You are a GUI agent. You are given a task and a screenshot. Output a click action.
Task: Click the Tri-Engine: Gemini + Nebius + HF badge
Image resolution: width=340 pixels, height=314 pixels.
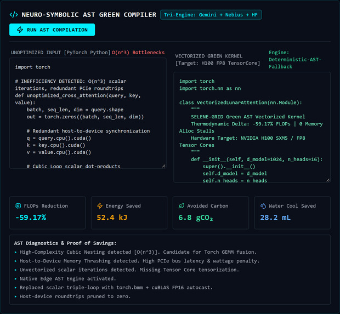pos(211,15)
